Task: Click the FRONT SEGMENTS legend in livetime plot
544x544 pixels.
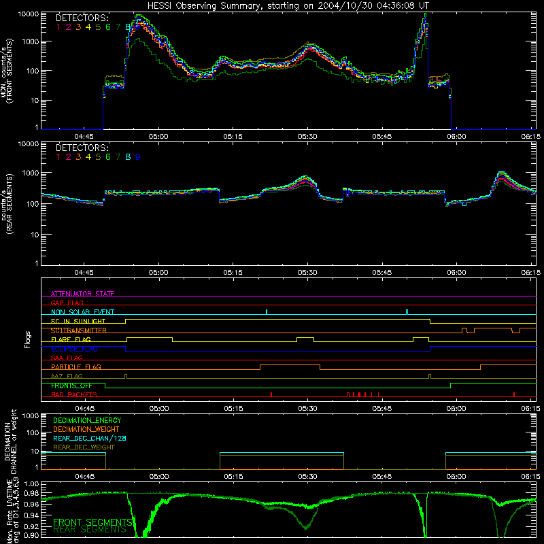Action: tap(92, 522)
